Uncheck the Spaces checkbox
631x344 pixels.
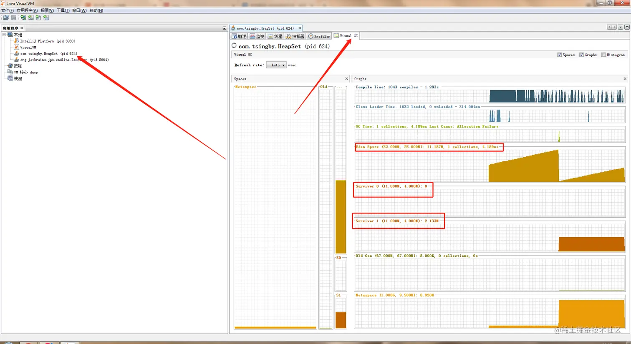pyautogui.click(x=559, y=55)
